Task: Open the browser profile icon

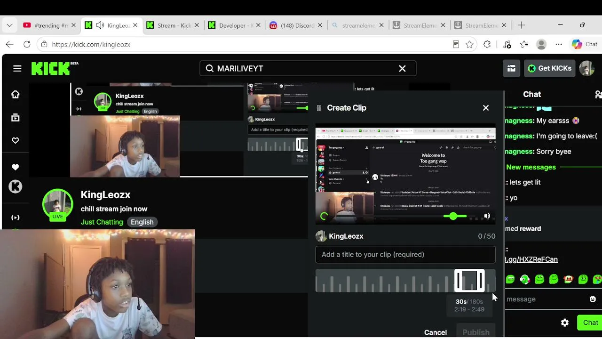Action: point(541,44)
